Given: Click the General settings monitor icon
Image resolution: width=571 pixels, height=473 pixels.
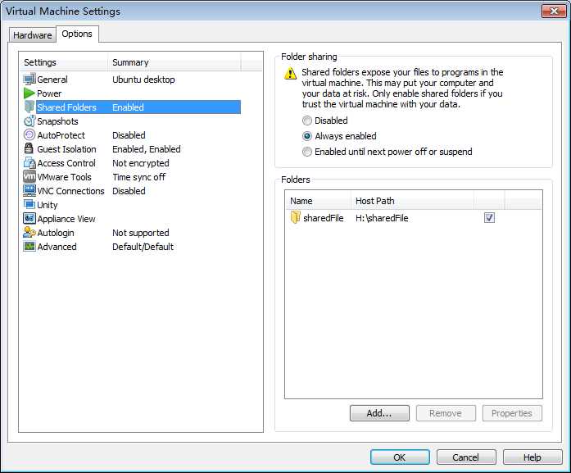Looking at the screenshot, I should coord(29,79).
